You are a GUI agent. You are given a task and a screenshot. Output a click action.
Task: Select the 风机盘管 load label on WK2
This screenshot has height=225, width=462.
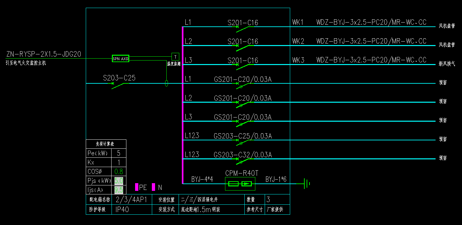coord(447,45)
